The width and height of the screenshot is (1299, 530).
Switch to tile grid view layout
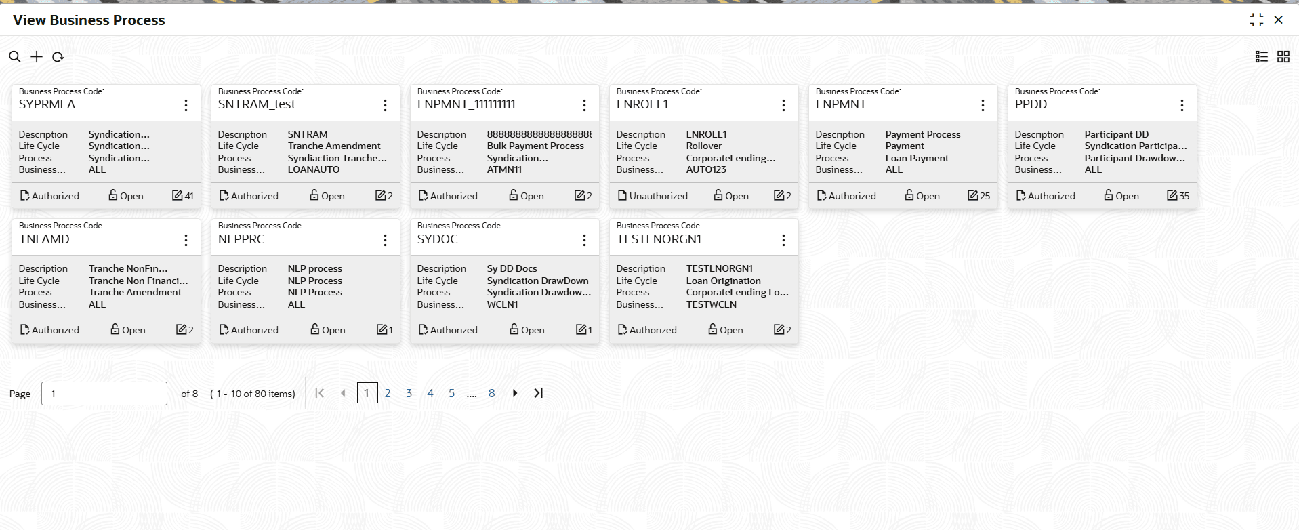[1283, 57]
